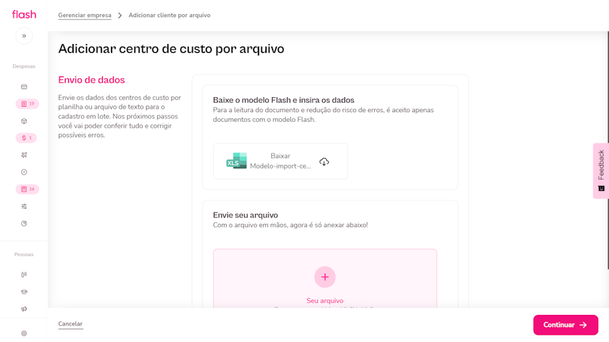609x342 pixels.
Task: Select the check-circle approvals icon in sidebar
Action: 24,172
